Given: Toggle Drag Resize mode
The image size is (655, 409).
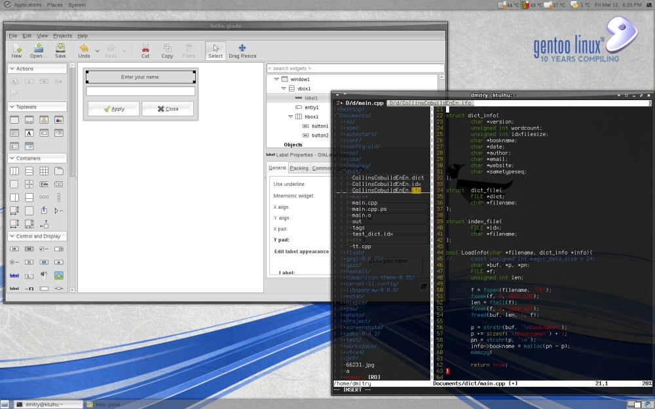Looking at the screenshot, I should coord(242,51).
